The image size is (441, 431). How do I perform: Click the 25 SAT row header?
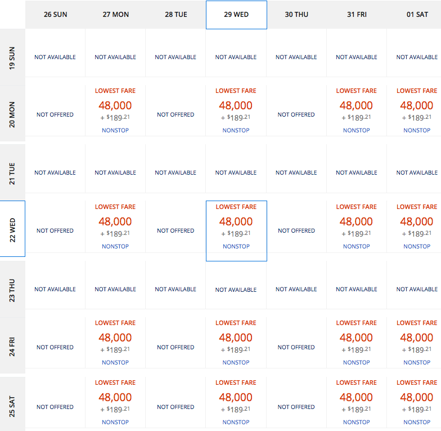(12, 406)
